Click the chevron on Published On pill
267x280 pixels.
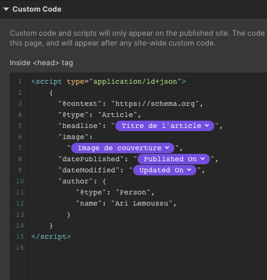click(203, 159)
